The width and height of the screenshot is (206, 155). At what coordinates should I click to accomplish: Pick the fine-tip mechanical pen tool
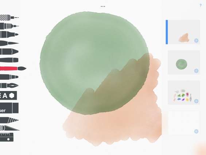[9, 26]
